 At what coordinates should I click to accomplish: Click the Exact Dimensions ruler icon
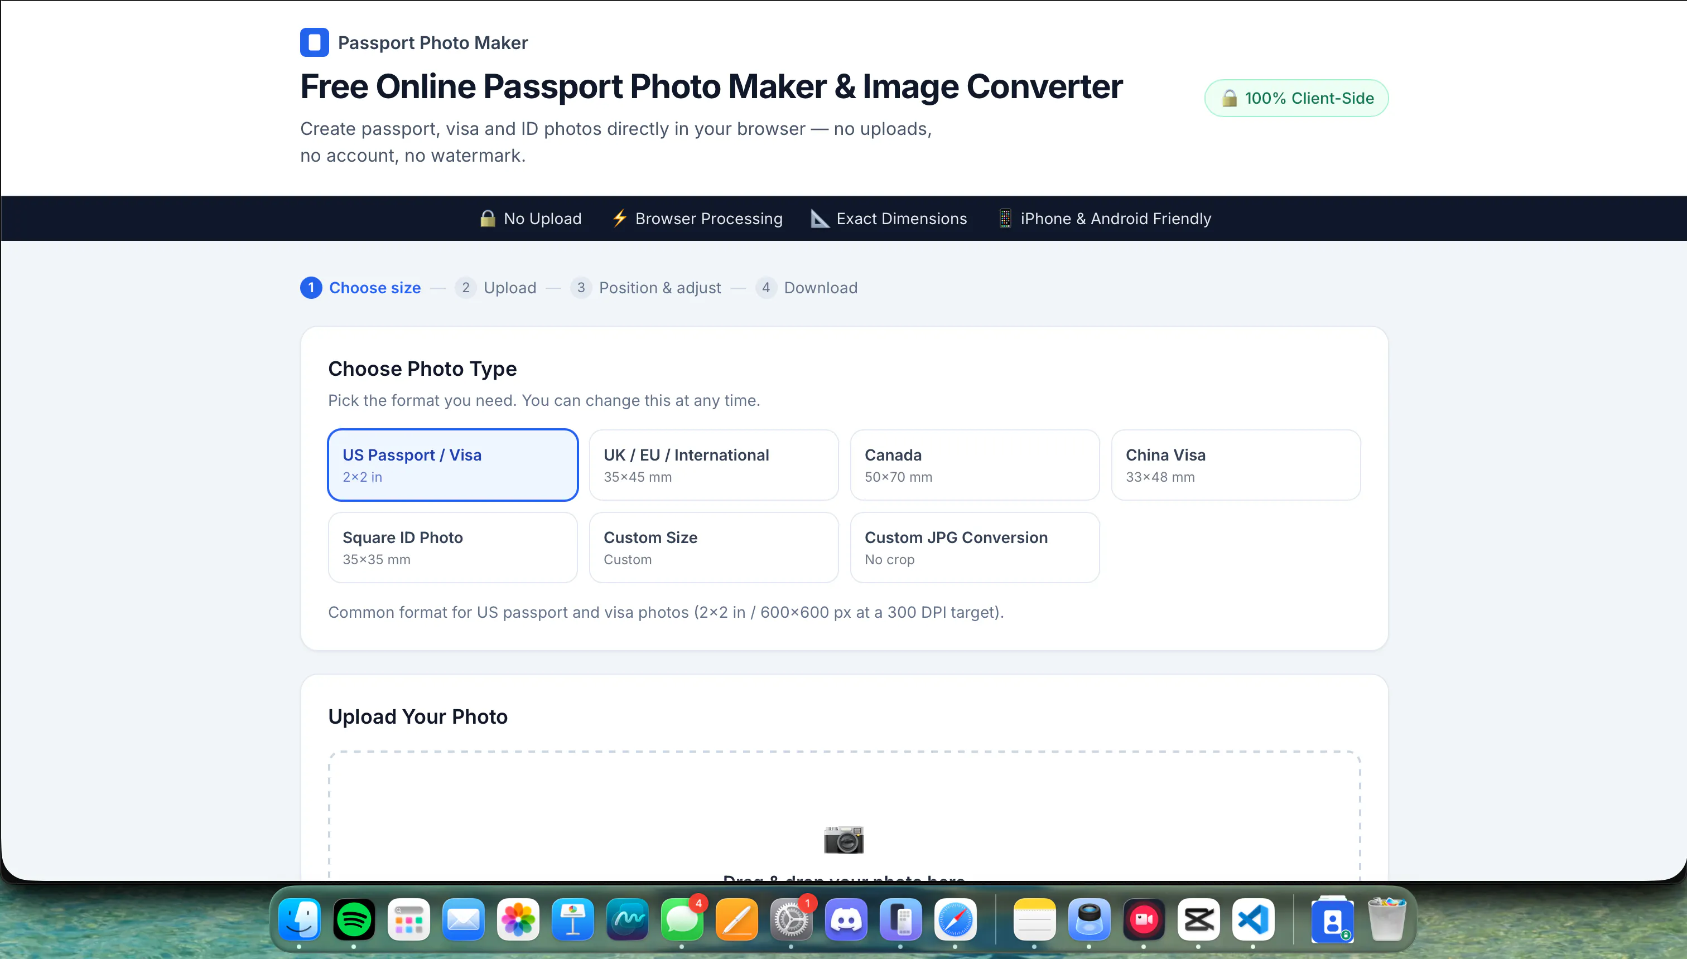pyautogui.click(x=819, y=219)
